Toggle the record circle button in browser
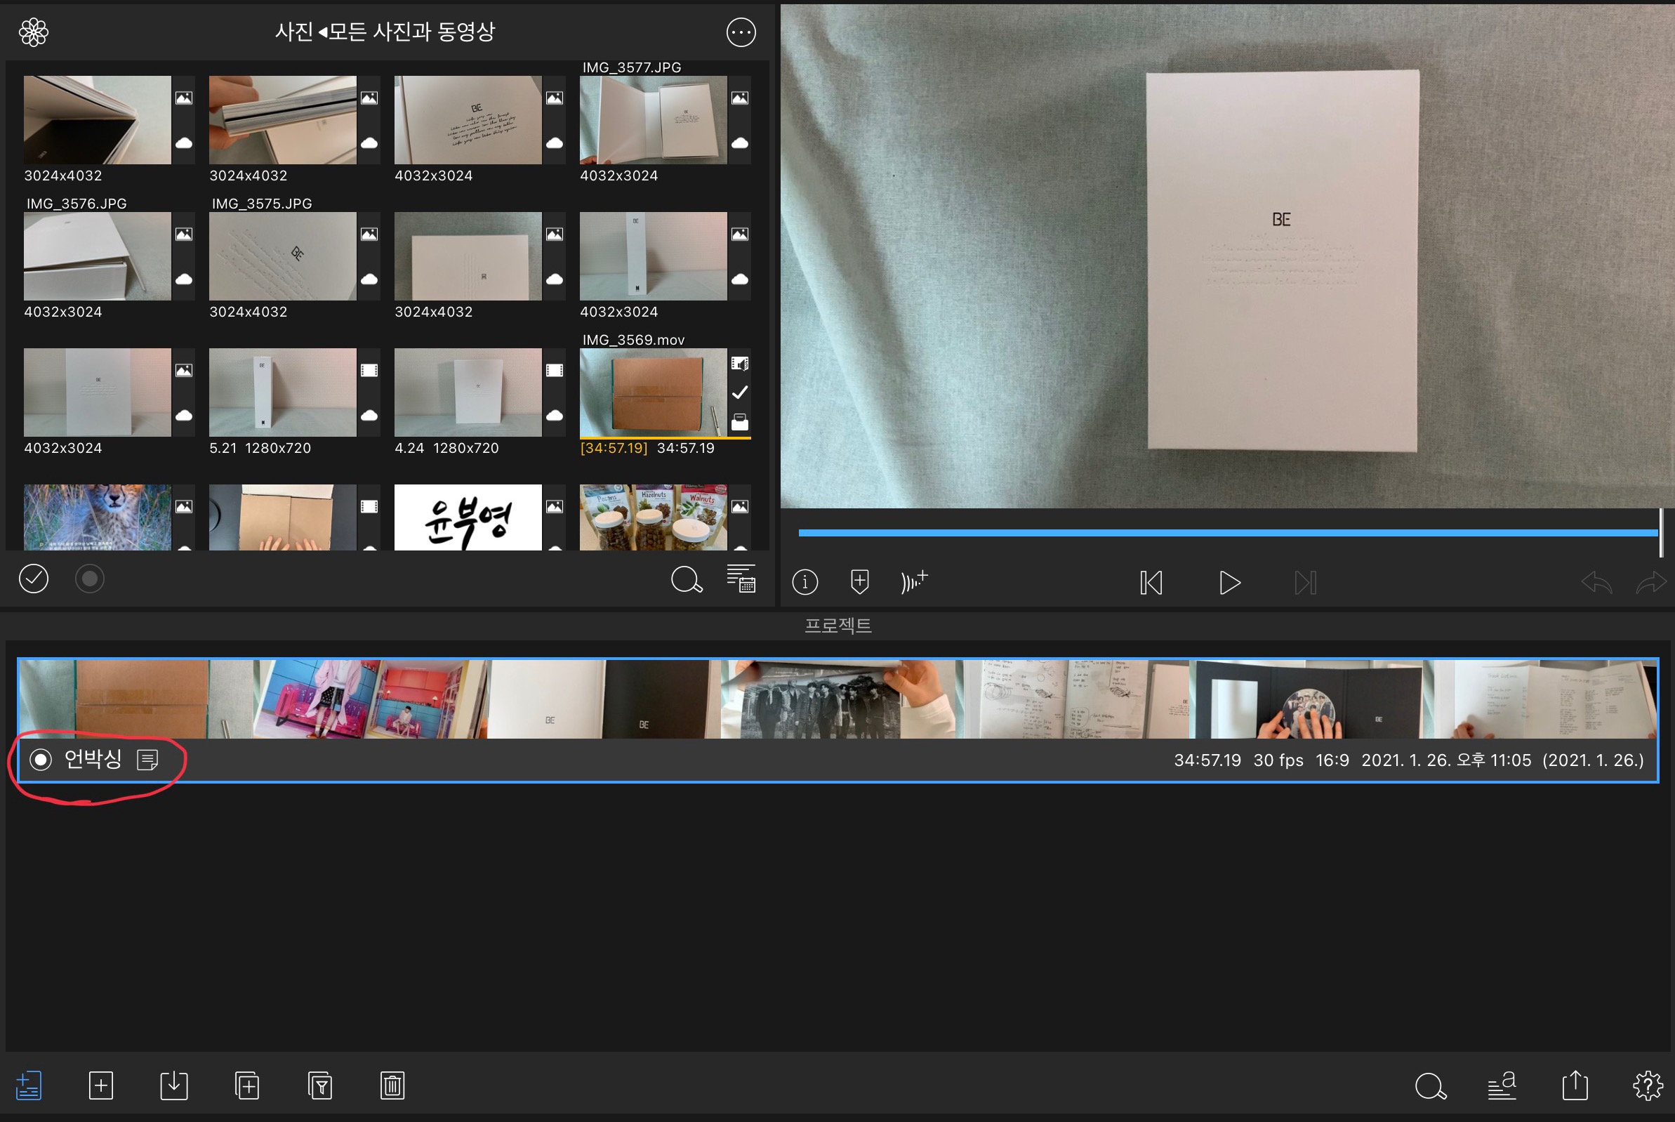 (x=89, y=579)
